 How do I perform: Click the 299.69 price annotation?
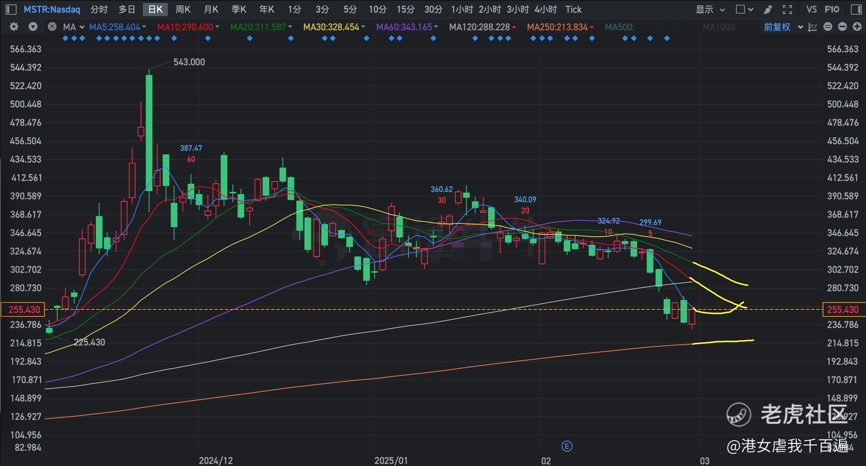point(650,222)
